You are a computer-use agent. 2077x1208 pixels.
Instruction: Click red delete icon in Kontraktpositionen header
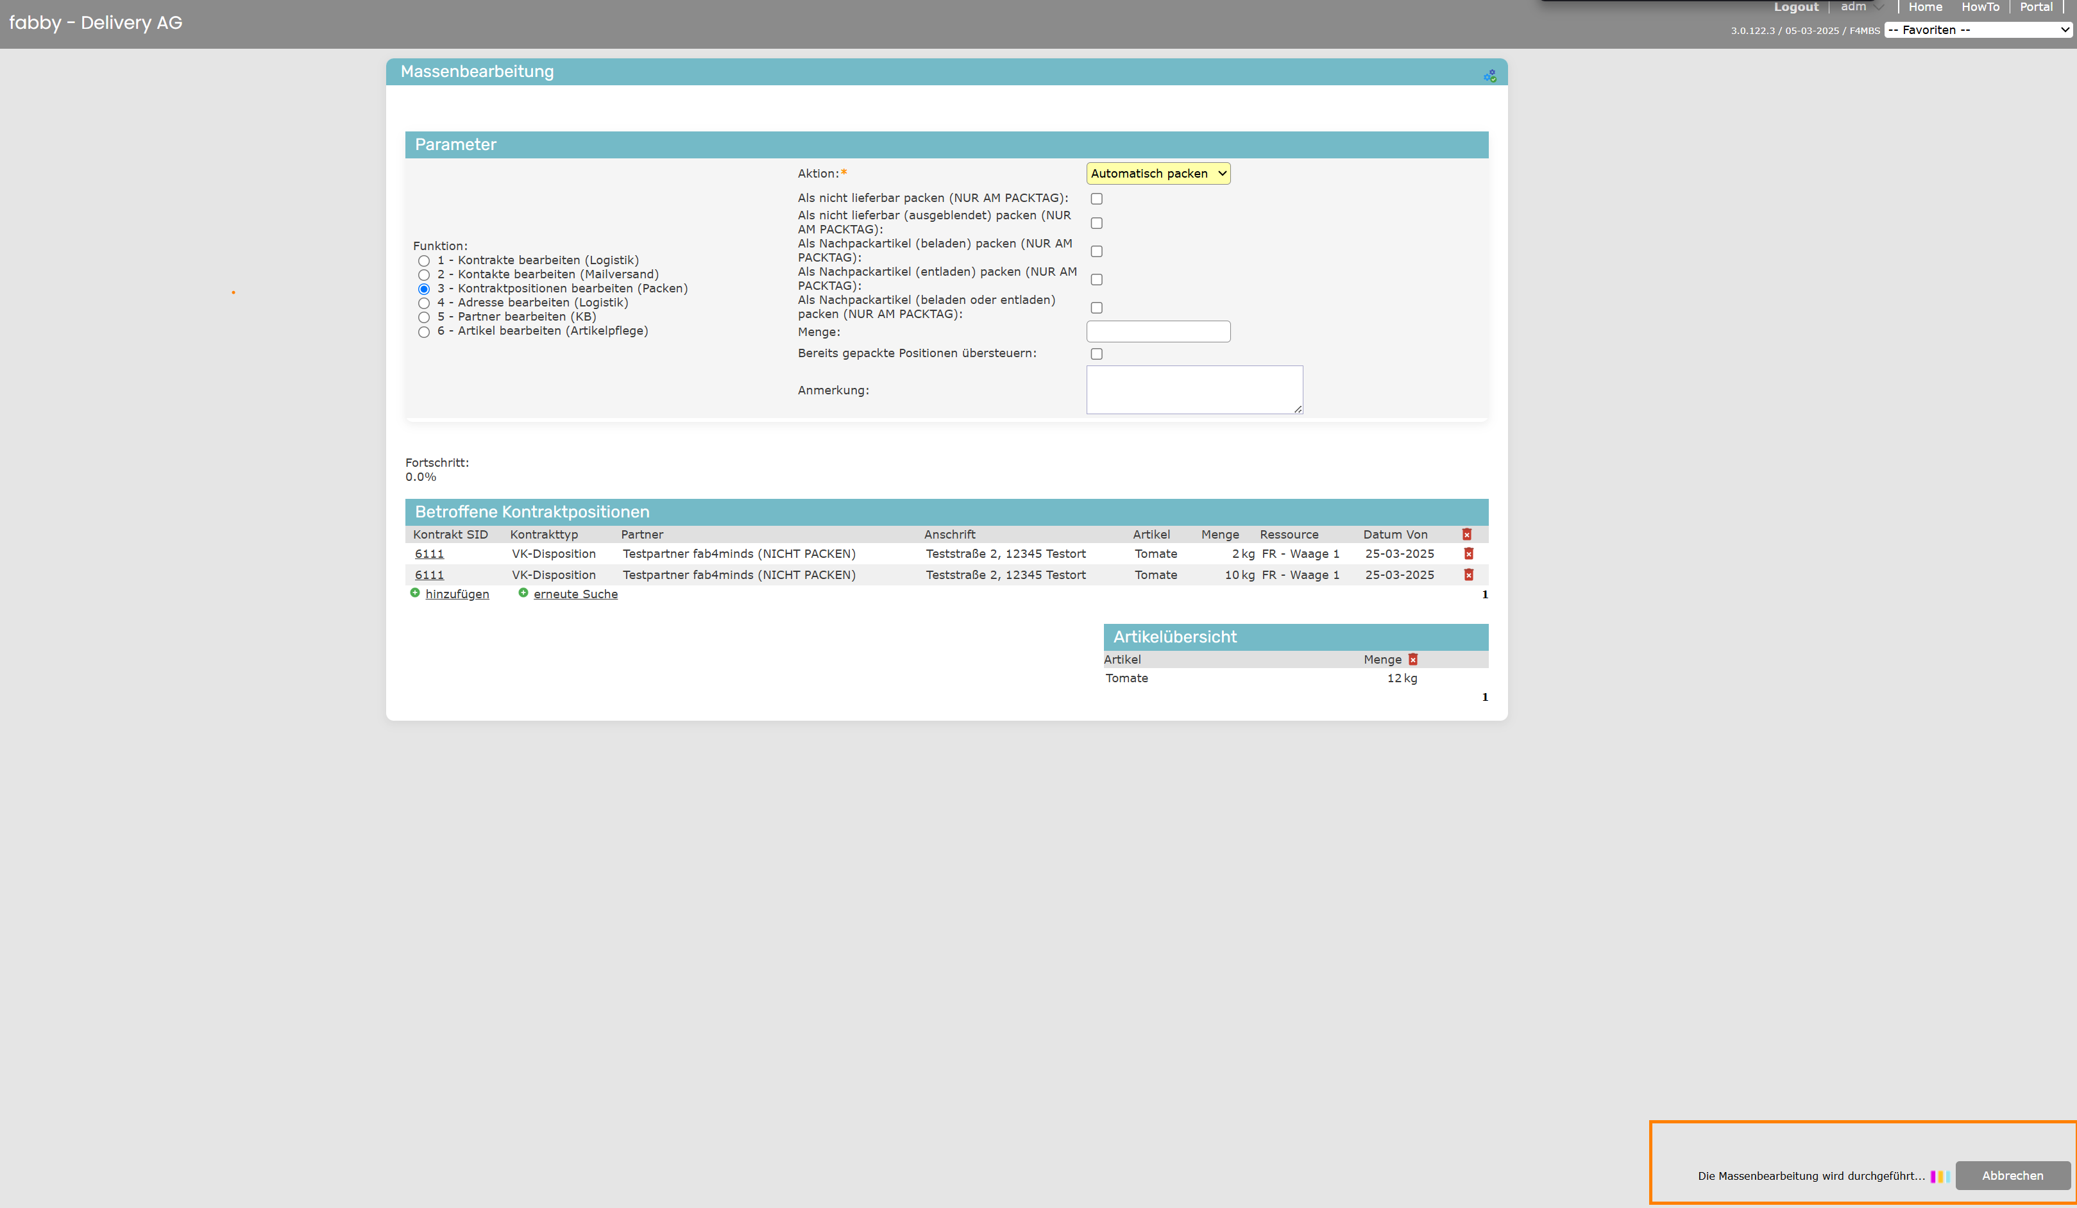1466,535
